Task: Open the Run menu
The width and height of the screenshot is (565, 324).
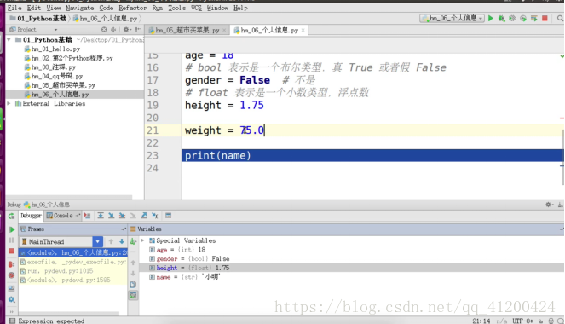Action: pyautogui.click(x=157, y=8)
